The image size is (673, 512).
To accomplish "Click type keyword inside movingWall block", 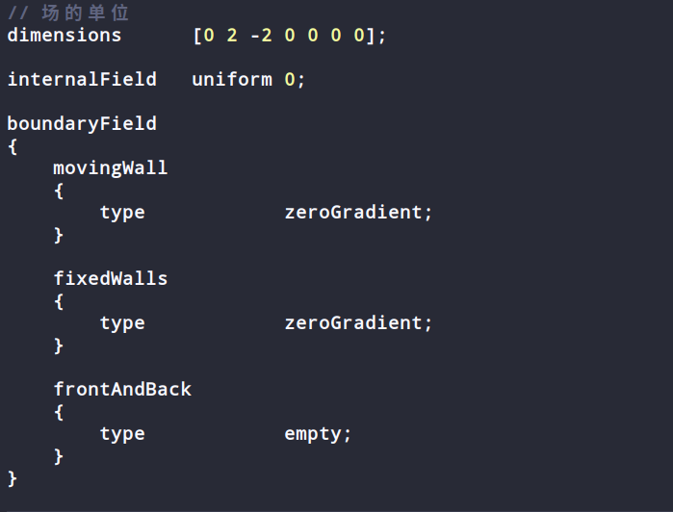I will pyautogui.click(x=122, y=213).
